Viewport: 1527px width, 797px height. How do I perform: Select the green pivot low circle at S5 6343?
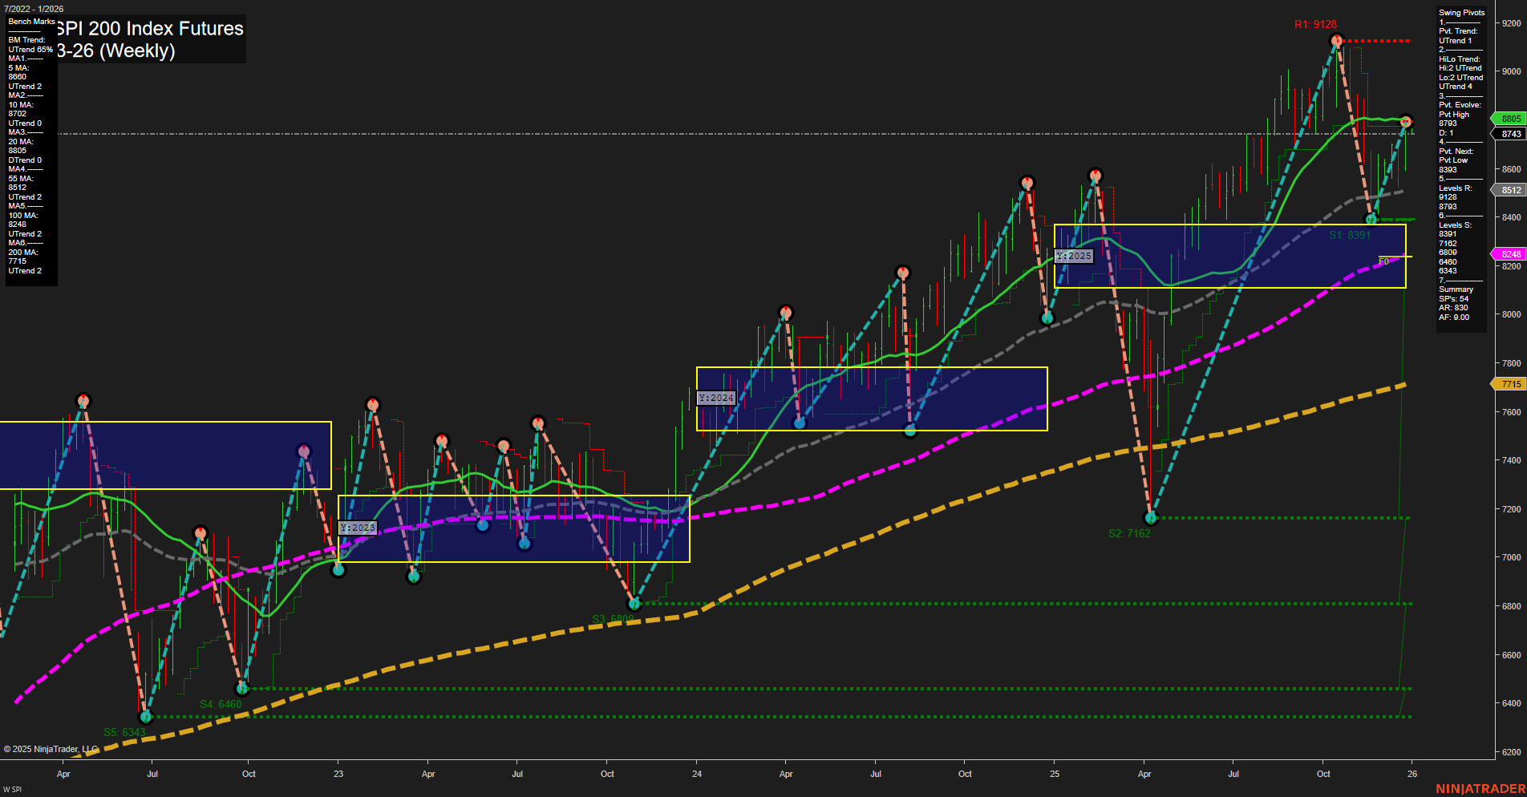coord(146,717)
